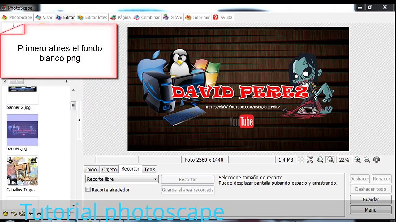Click the folder tree horizontal scrollbar thumb
Screen dimensions: 396x222
pos(16,81)
